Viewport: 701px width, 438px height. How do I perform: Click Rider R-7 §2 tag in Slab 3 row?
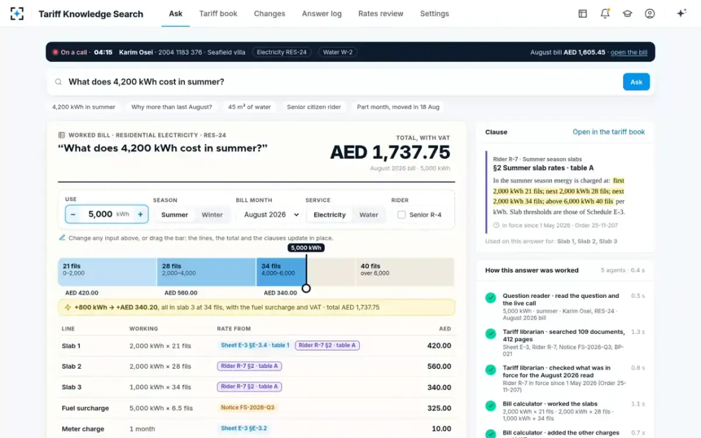(x=249, y=387)
